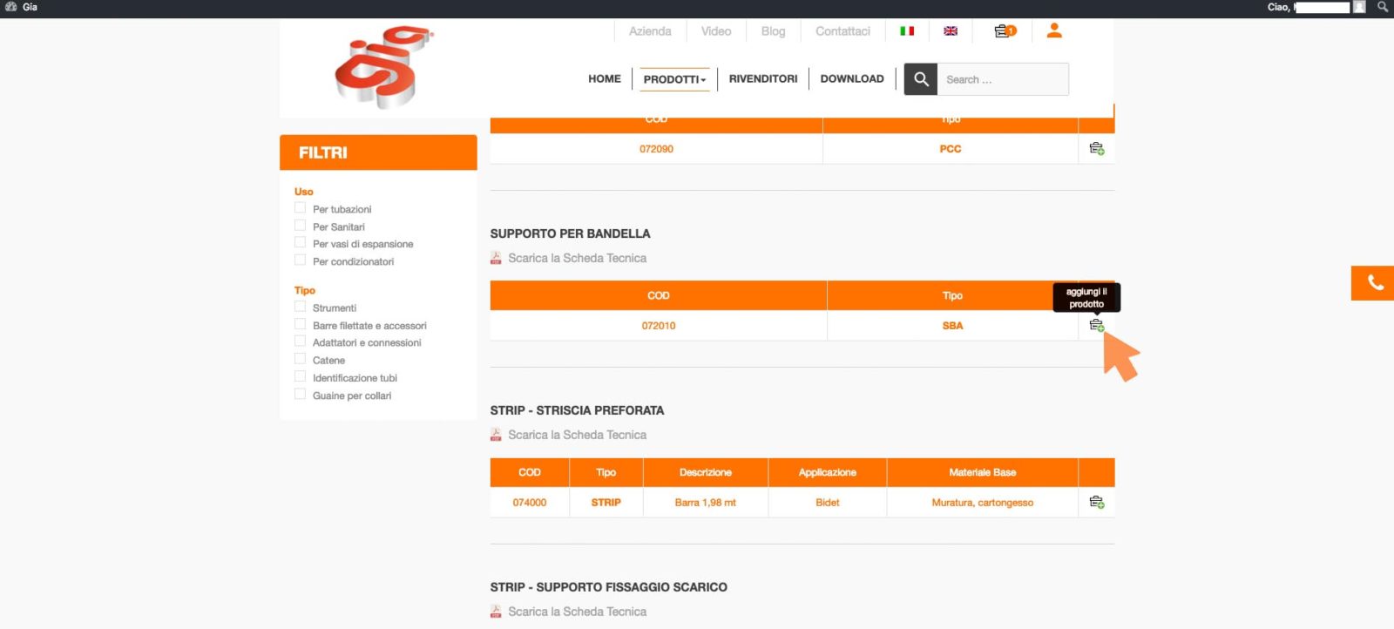Click the search magnifier button
This screenshot has height=629, width=1394.
click(x=921, y=79)
